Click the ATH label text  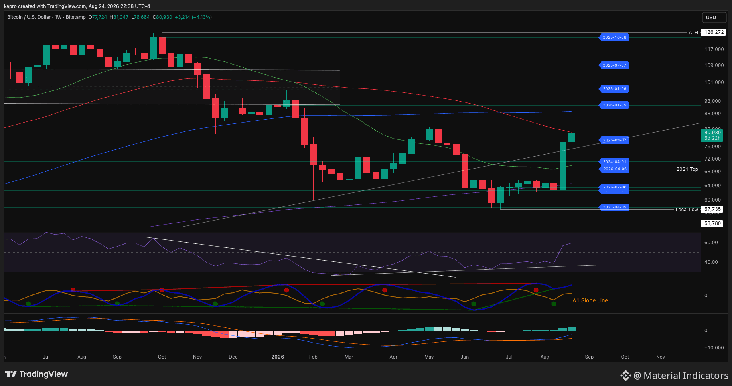coord(693,33)
